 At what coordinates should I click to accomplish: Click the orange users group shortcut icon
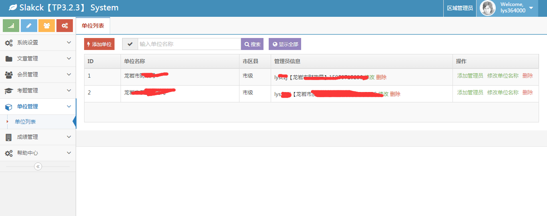point(46,26)
